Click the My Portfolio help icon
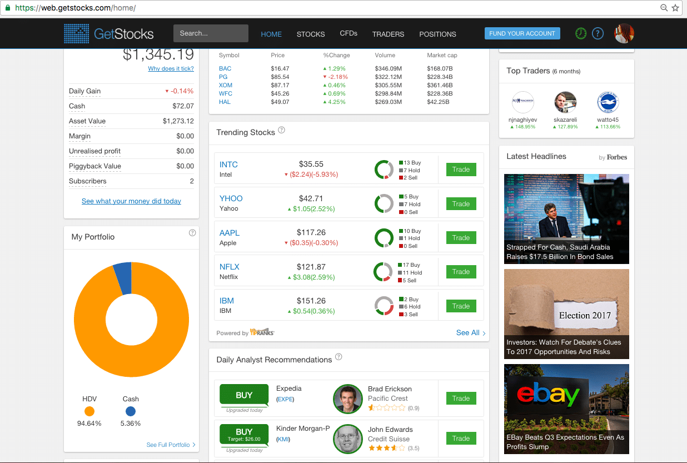The height and width of the screenshot is (463, 687). point(192,233)
